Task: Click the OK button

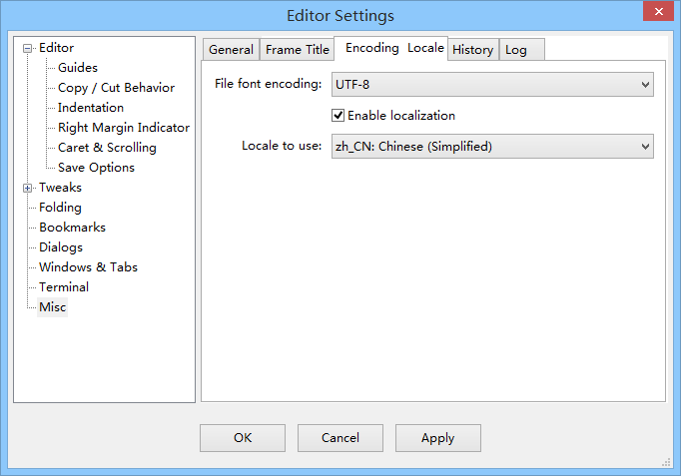Action: 243,438
